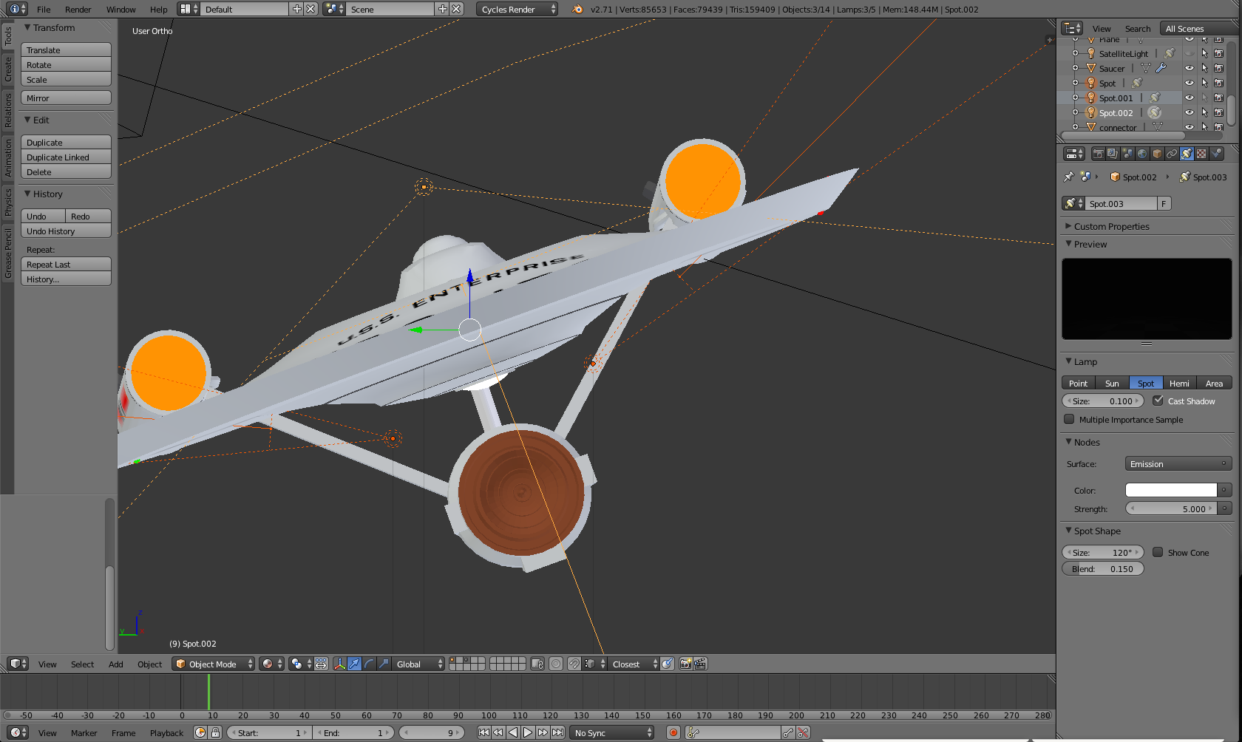This screenshot has width=1242, height=742.
Task: Hide the Saucer object via eye icon
Action: [1190, 68]
